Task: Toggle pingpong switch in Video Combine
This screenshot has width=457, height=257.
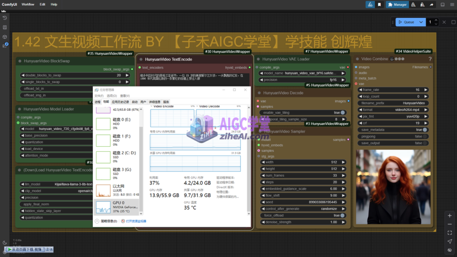Action: click(425, 137)
